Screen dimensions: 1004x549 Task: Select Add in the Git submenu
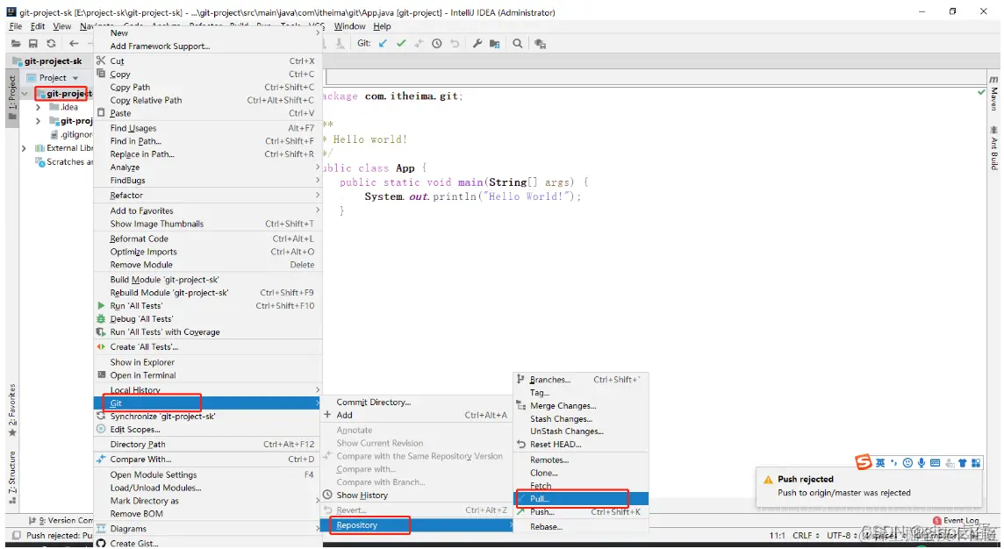416,415
